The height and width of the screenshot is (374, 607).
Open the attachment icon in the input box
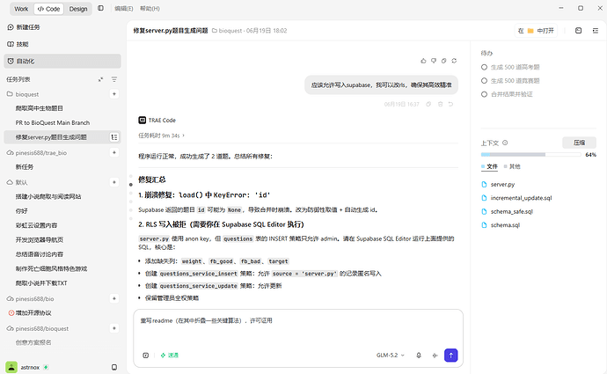(x=145, y=355)
